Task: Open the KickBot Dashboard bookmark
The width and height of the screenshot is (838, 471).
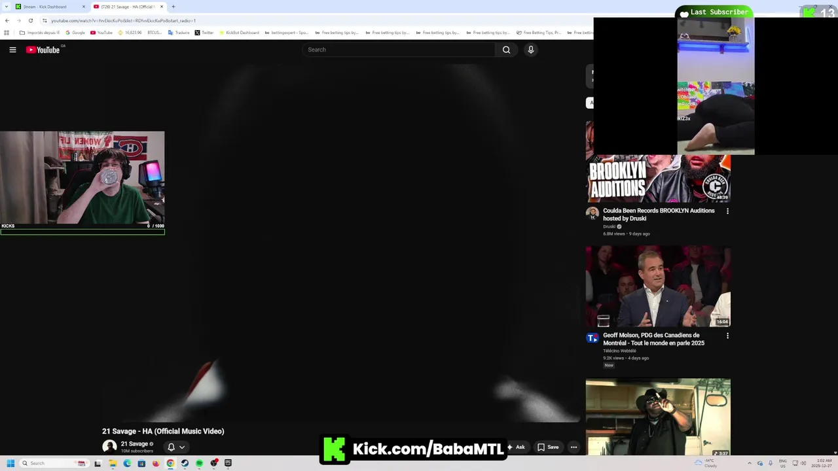Action: (x=239, y=33)
